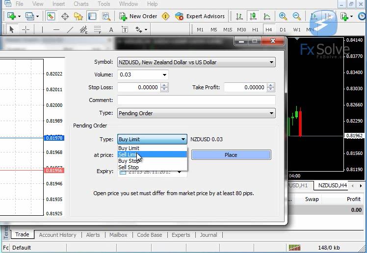
Task: Select the Crosshair tool in the drawing toolbar
Action: [26, 29]
